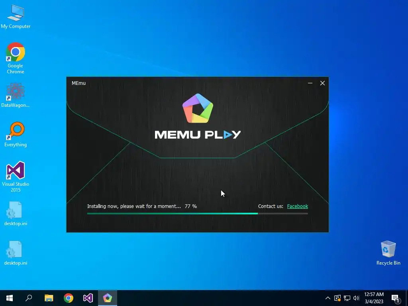Viewport: 408px width, 306px height.
Task: Open the Facebook contact link
Action: pos(297,206)
